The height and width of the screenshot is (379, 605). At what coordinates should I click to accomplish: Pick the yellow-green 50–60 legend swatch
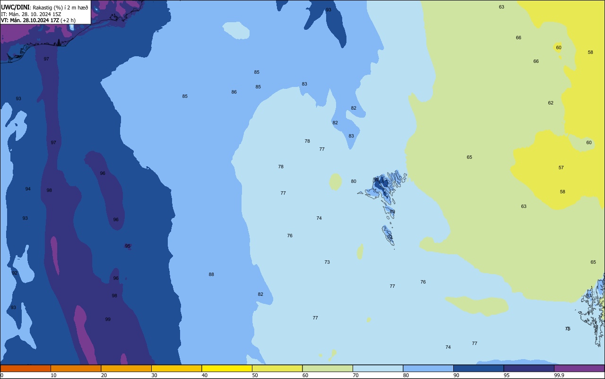(277, 368)
